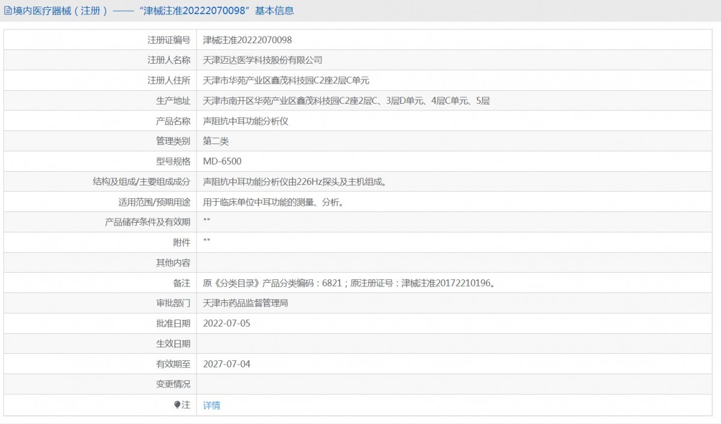Viewport: 721px width, 424px height.
Task: Select the 生产地址 address value
Action: click(x=346, y=101)
